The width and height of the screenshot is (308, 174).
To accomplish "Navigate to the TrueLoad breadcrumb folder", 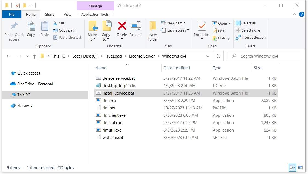I will (x=113, y=56).
